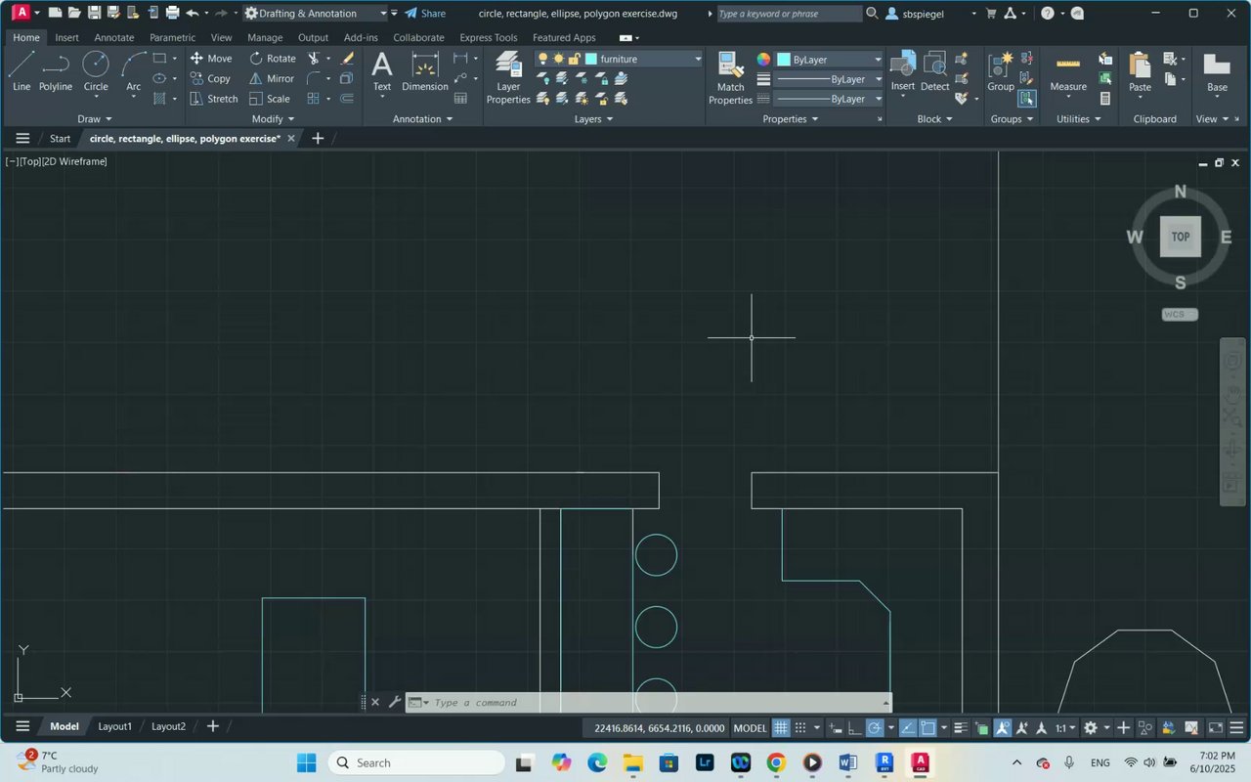The width and height of the screenshot is (1251, 782).
Task: Click the Detect block icon
Action: (x=934, y=72)
